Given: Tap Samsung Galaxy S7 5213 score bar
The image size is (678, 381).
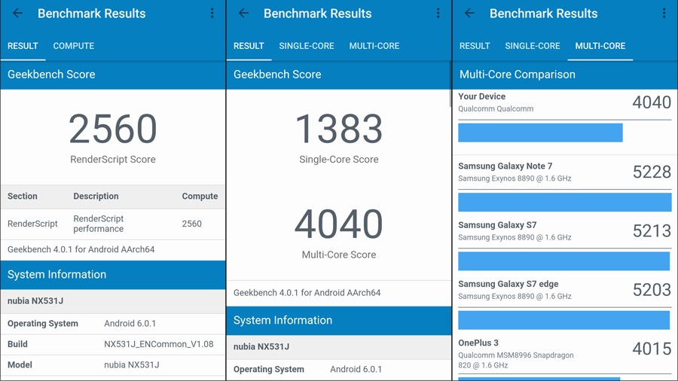Looking at the screenshot, I should 563,261.
